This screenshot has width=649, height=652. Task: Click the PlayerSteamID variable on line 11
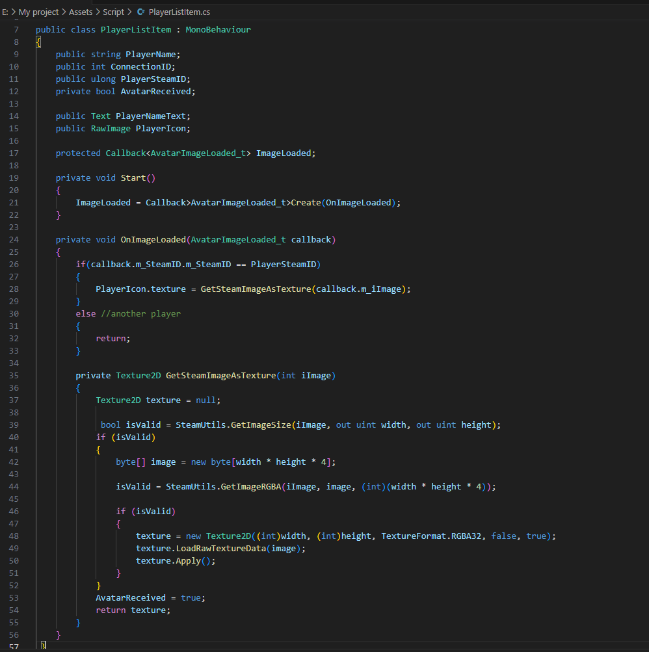154,79
